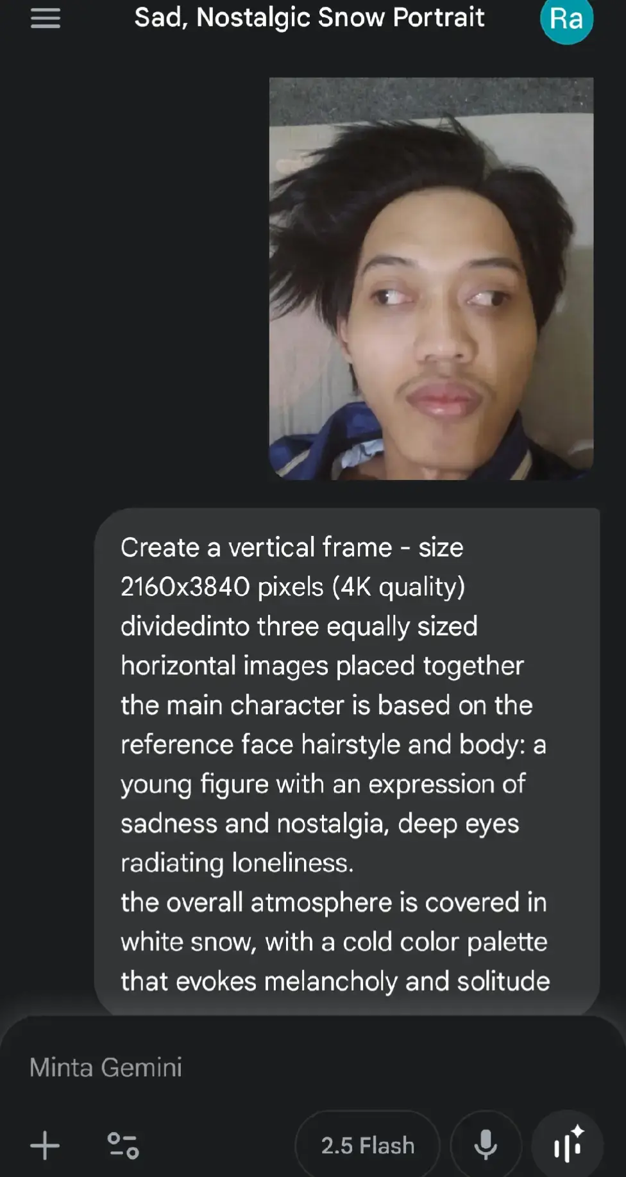626x1177 pixels.
Task: Open the 2.5 Flash model selector
Action: coord(368,1145)
